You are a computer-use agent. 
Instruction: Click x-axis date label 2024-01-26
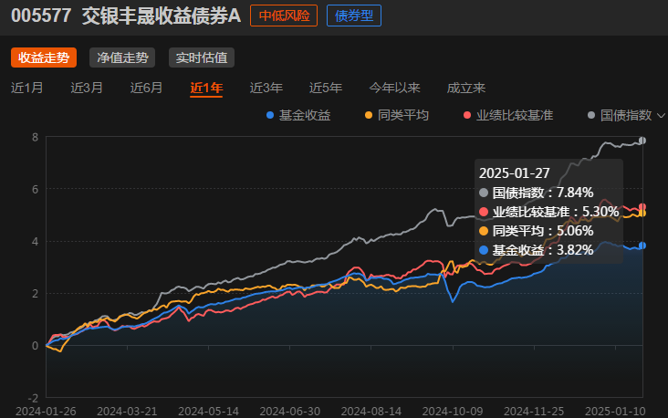(46, 412)
